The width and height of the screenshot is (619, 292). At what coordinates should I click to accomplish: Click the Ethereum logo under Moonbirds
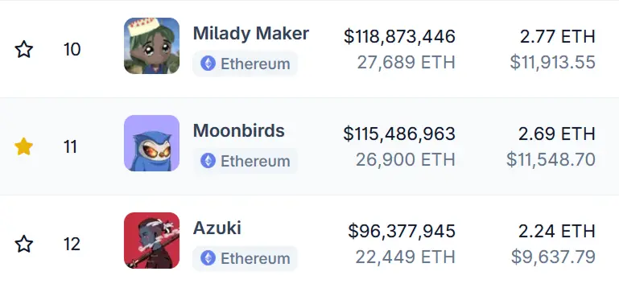click(x=208, y=161)
